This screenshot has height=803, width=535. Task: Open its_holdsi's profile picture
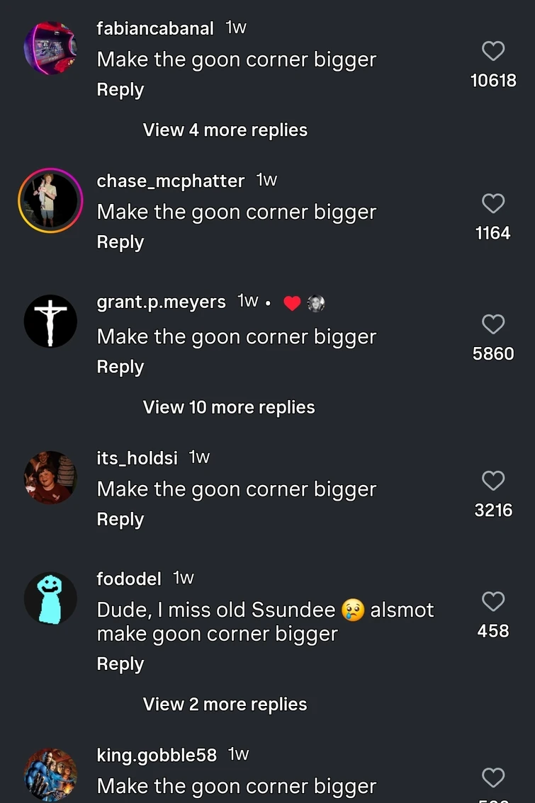(50, 477)
